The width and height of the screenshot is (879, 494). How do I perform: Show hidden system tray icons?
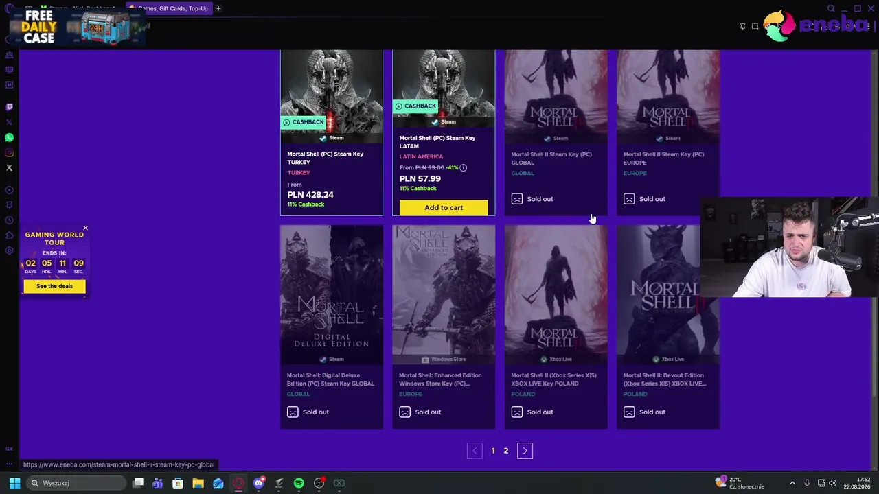coord(792,483)
